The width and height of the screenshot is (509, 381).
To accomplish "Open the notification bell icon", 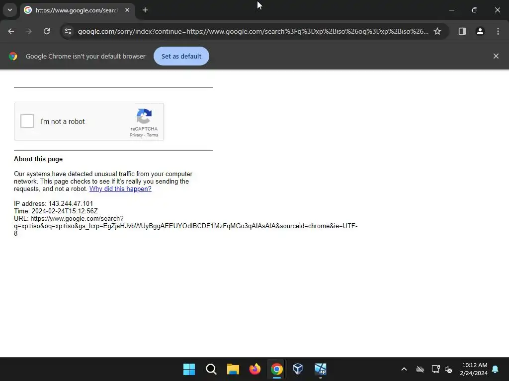I will pyautogui.click(x=496, y=369).
